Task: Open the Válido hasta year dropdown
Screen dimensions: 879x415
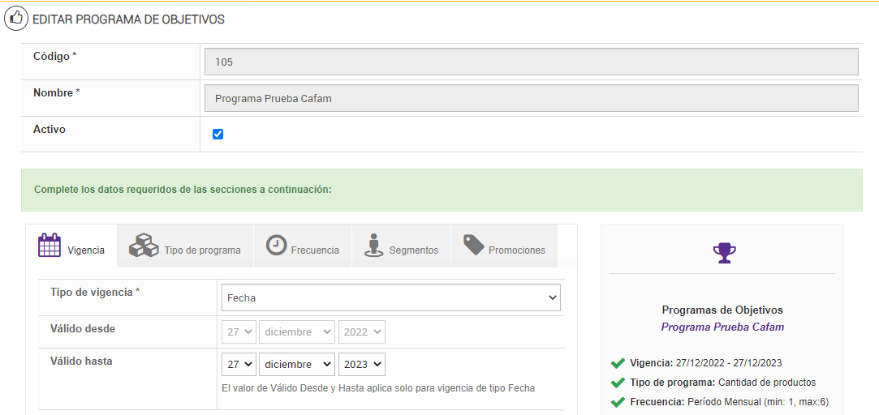Action: [x=362, y=365]
